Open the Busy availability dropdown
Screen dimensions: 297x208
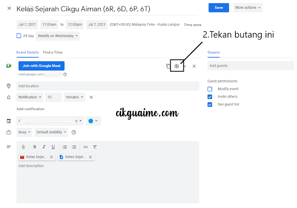(24, 132)
